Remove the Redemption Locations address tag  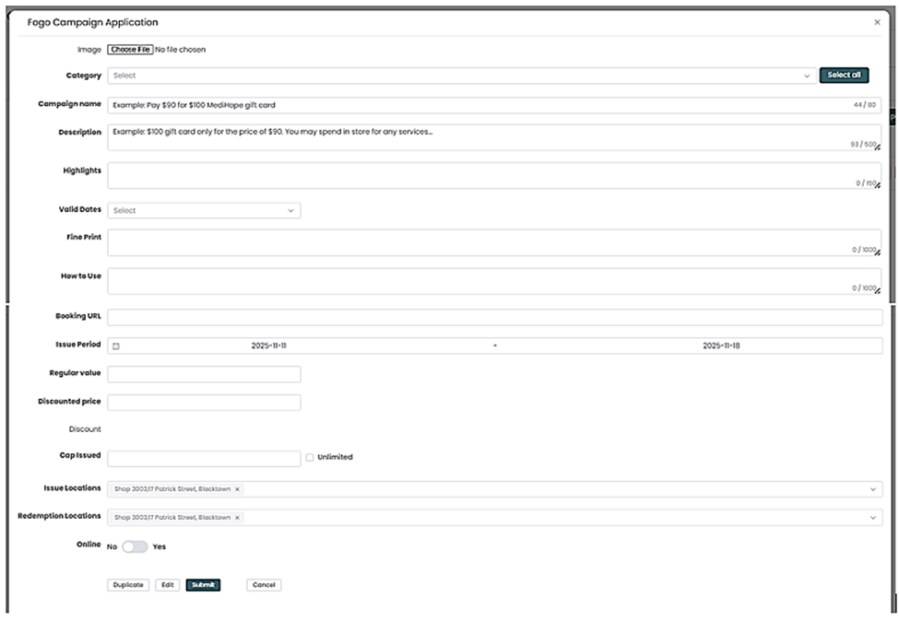point(237,518)
